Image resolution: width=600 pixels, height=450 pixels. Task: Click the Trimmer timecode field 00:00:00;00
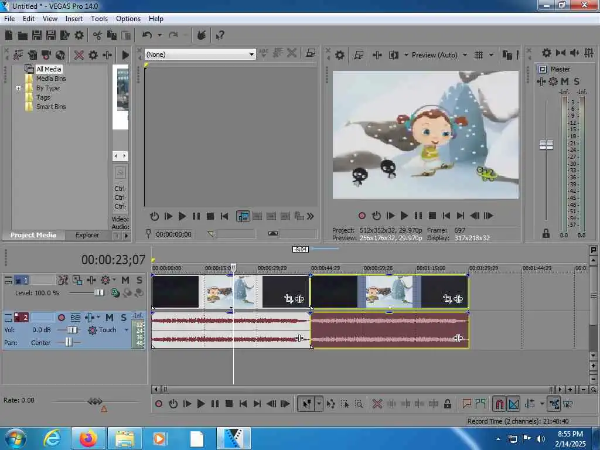173,234
